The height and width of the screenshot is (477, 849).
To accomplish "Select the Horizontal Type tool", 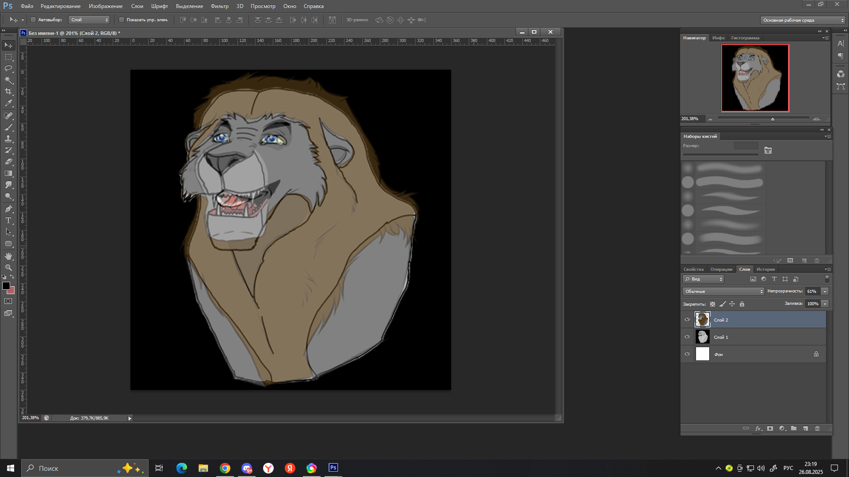I will point(8,220).
